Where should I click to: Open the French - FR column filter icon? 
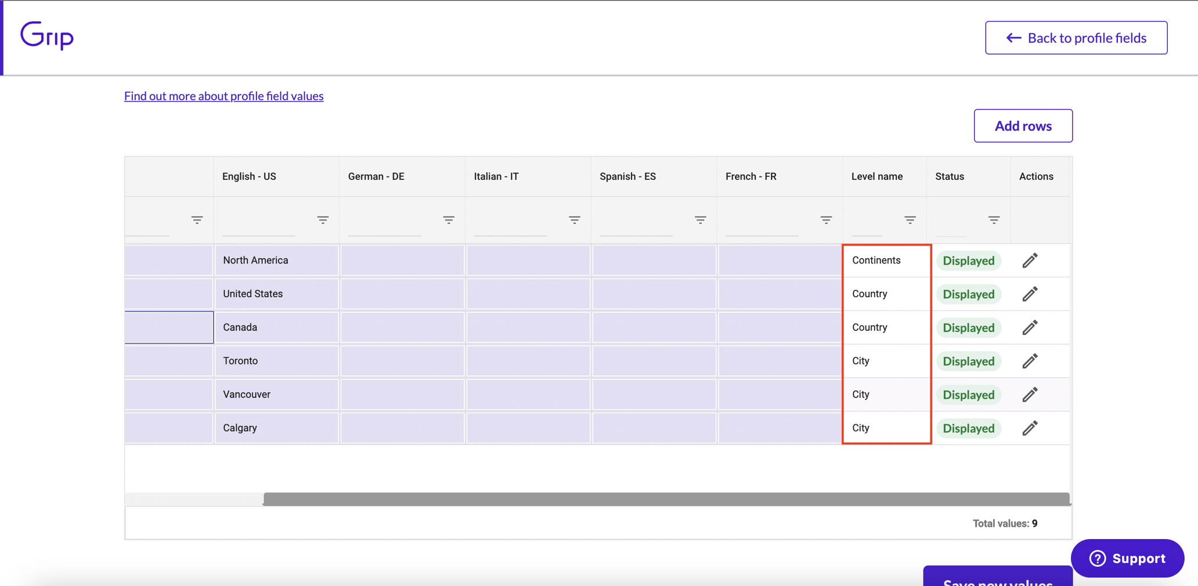(826, 220)
